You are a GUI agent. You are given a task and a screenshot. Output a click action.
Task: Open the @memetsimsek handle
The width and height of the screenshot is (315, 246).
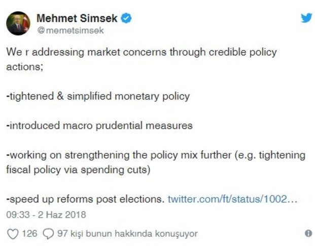[71, 30]
